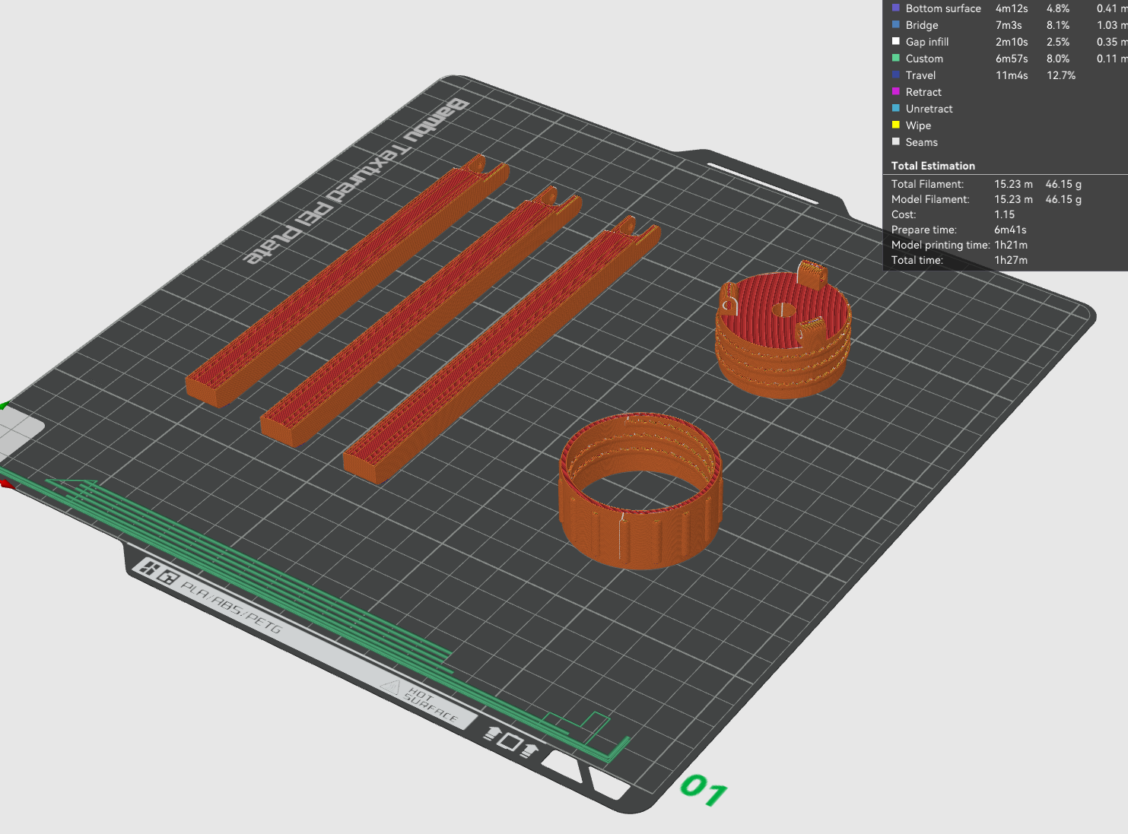1128x834 pixels.
Task: Click the yellow Wipe color swatch
Action: 896,125
